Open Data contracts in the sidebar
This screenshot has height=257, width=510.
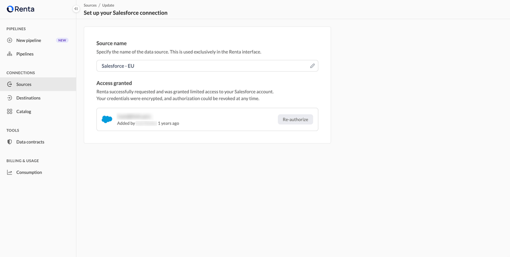click(x=38, y=142)
